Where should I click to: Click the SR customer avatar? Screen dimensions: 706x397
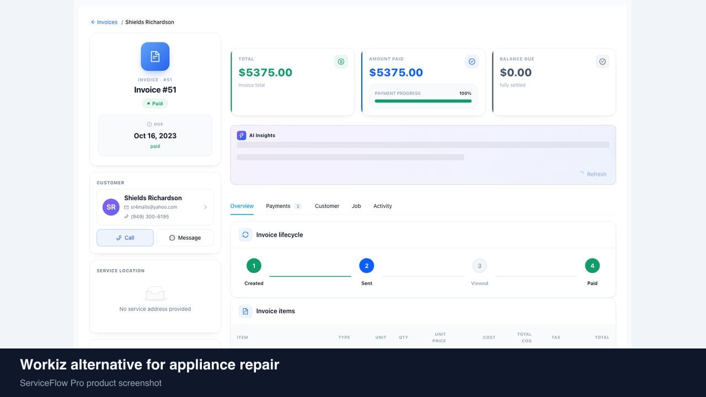click(x=111, y=207)
